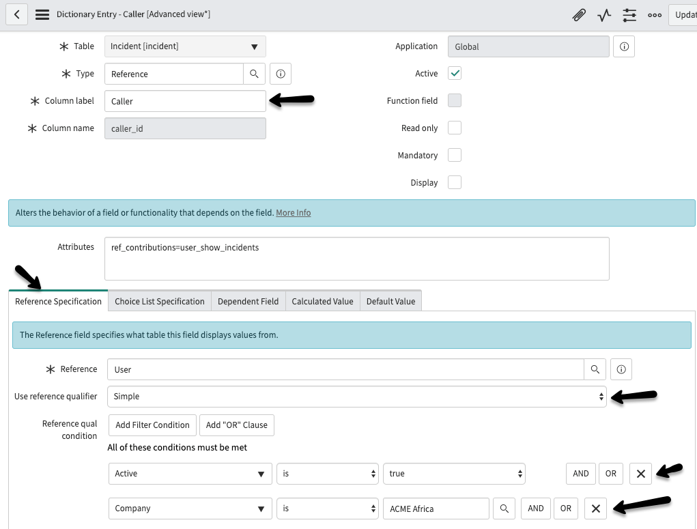The height and width of the screenshot is (529, 697).
Task: View the record activity stream icon
Action: 603,14
